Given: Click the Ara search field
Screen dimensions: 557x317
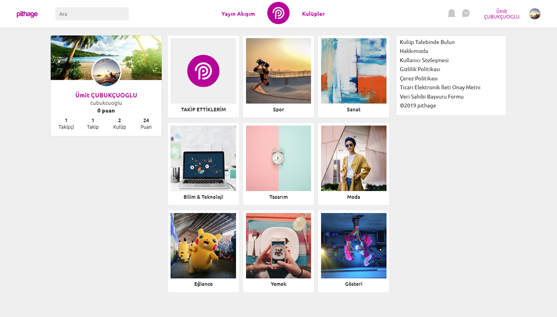Looking at the screenshot, I should 92,14.
